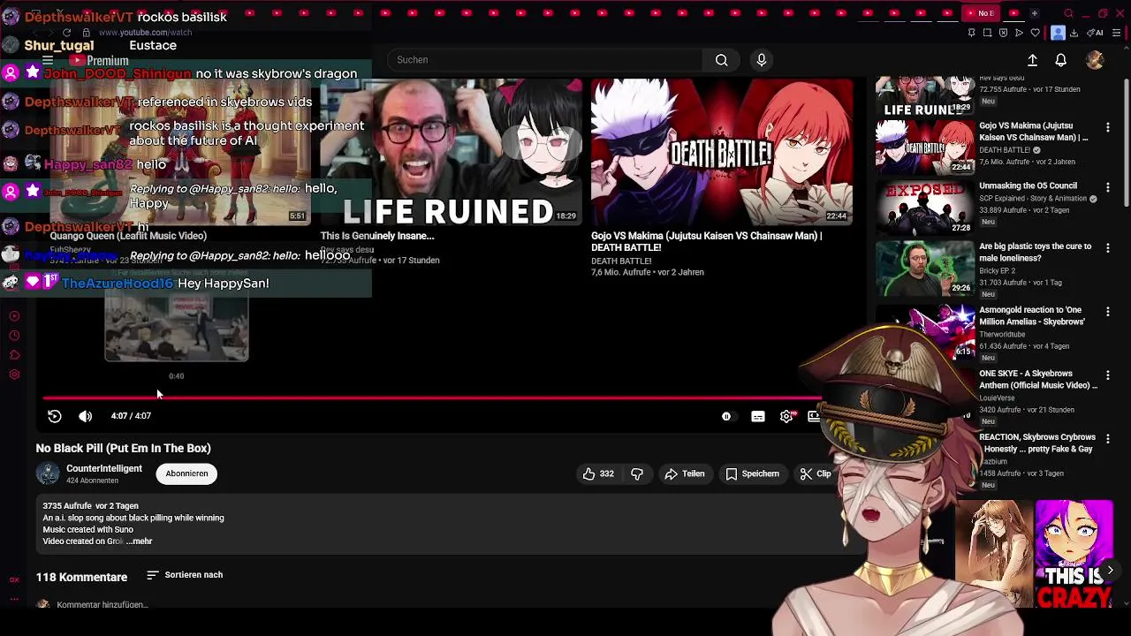Open the Sortieren nach comment sorting
Viewport: 1131px width, 636px height.
[x=185, y=575]
